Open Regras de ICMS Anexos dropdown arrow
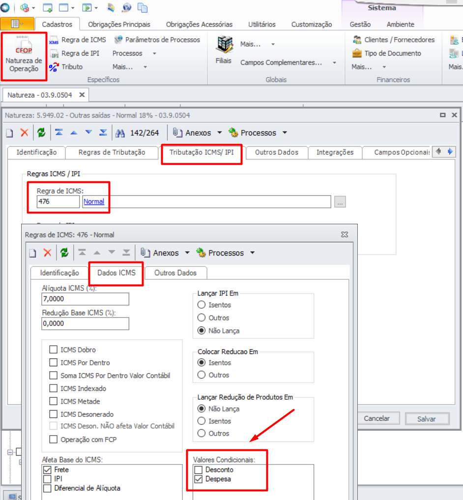 point(187,253)
